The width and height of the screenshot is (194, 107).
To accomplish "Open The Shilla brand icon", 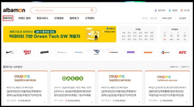I will click(62, 52).
